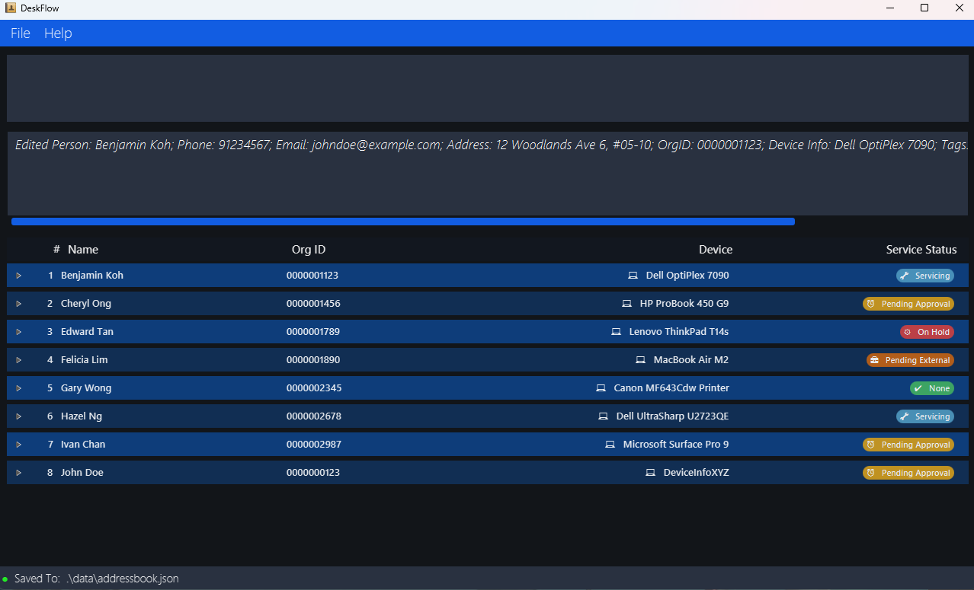Click On Hold badge for Edward Tan
Image resolution: width=974 pixels, height=590 pixels.
click(927, 332)
